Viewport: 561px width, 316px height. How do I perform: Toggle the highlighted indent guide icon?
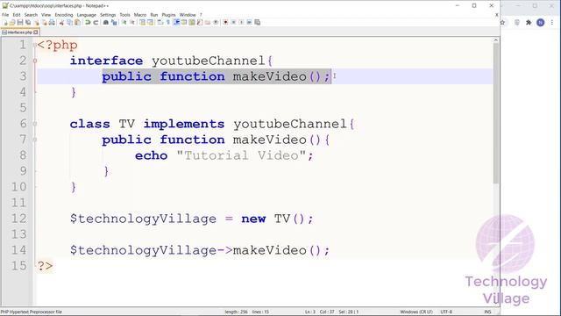(176, 22)
